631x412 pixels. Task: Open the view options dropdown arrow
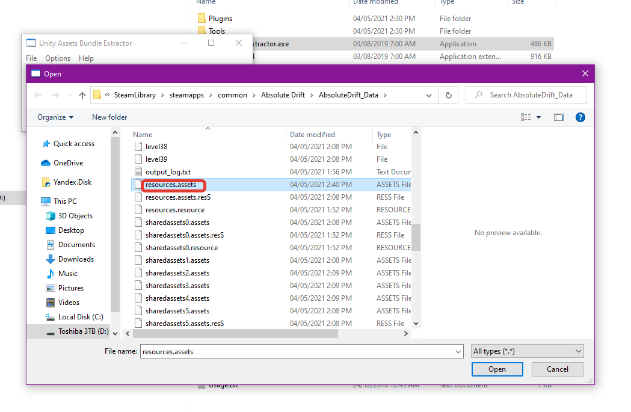pyautogui.click(x=538, y=117)
